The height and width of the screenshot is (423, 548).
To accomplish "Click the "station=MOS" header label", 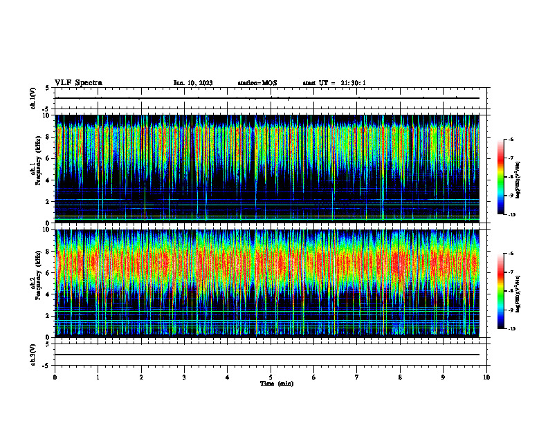I will [257, 83].
